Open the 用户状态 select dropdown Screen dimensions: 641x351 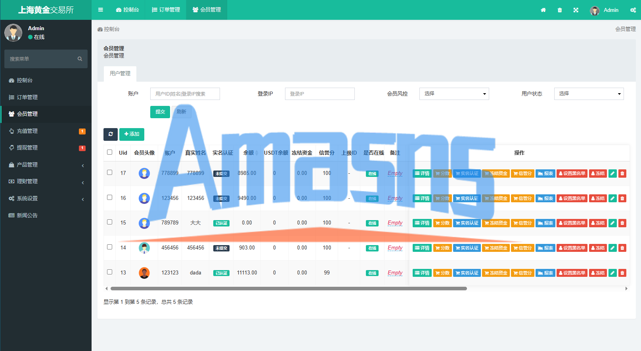pyautogui.click(x=589, y=94)
